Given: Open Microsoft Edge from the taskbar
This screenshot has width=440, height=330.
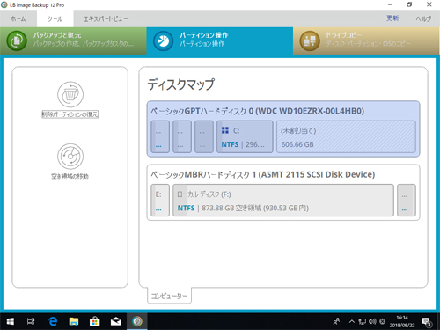Looking at the screenshot, I should [x=53, y=321].
